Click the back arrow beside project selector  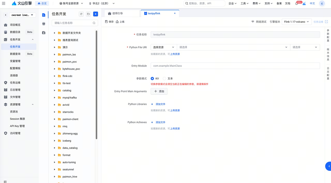(6, 15)
